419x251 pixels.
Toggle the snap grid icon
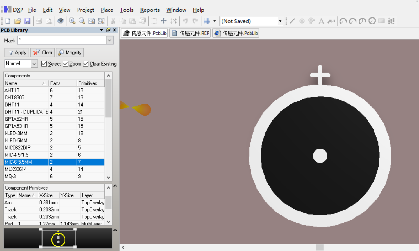click(207, 21)
